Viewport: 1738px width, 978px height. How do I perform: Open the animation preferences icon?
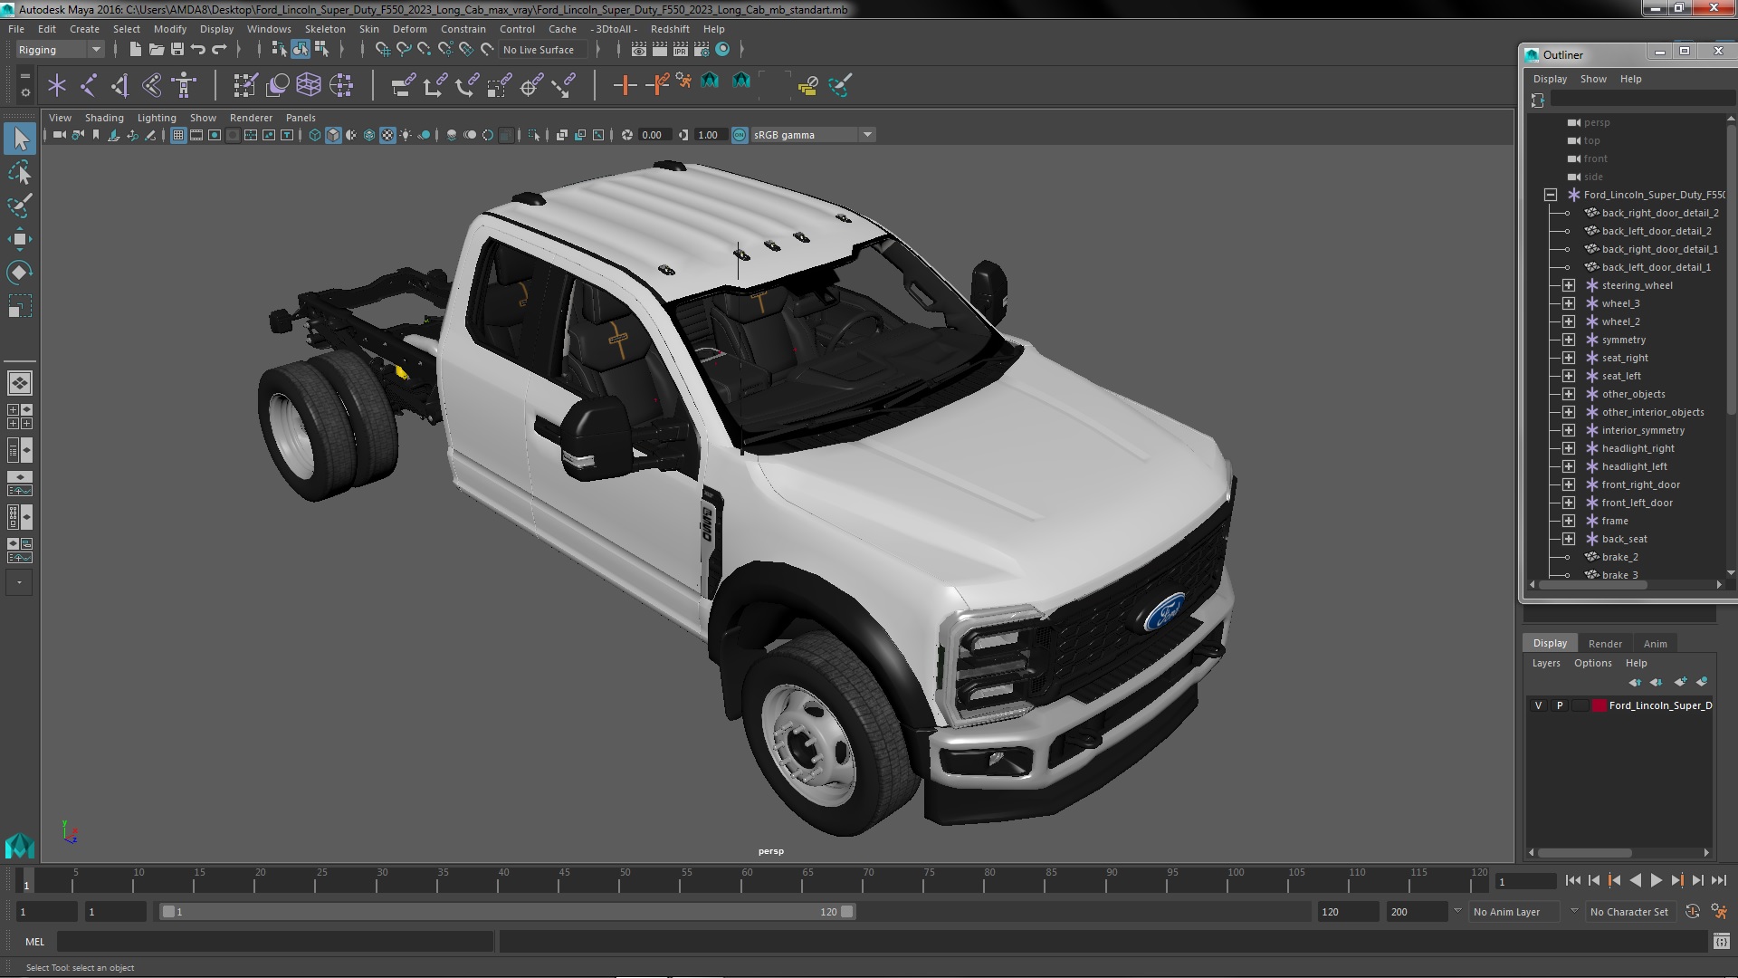[1719, 912]
